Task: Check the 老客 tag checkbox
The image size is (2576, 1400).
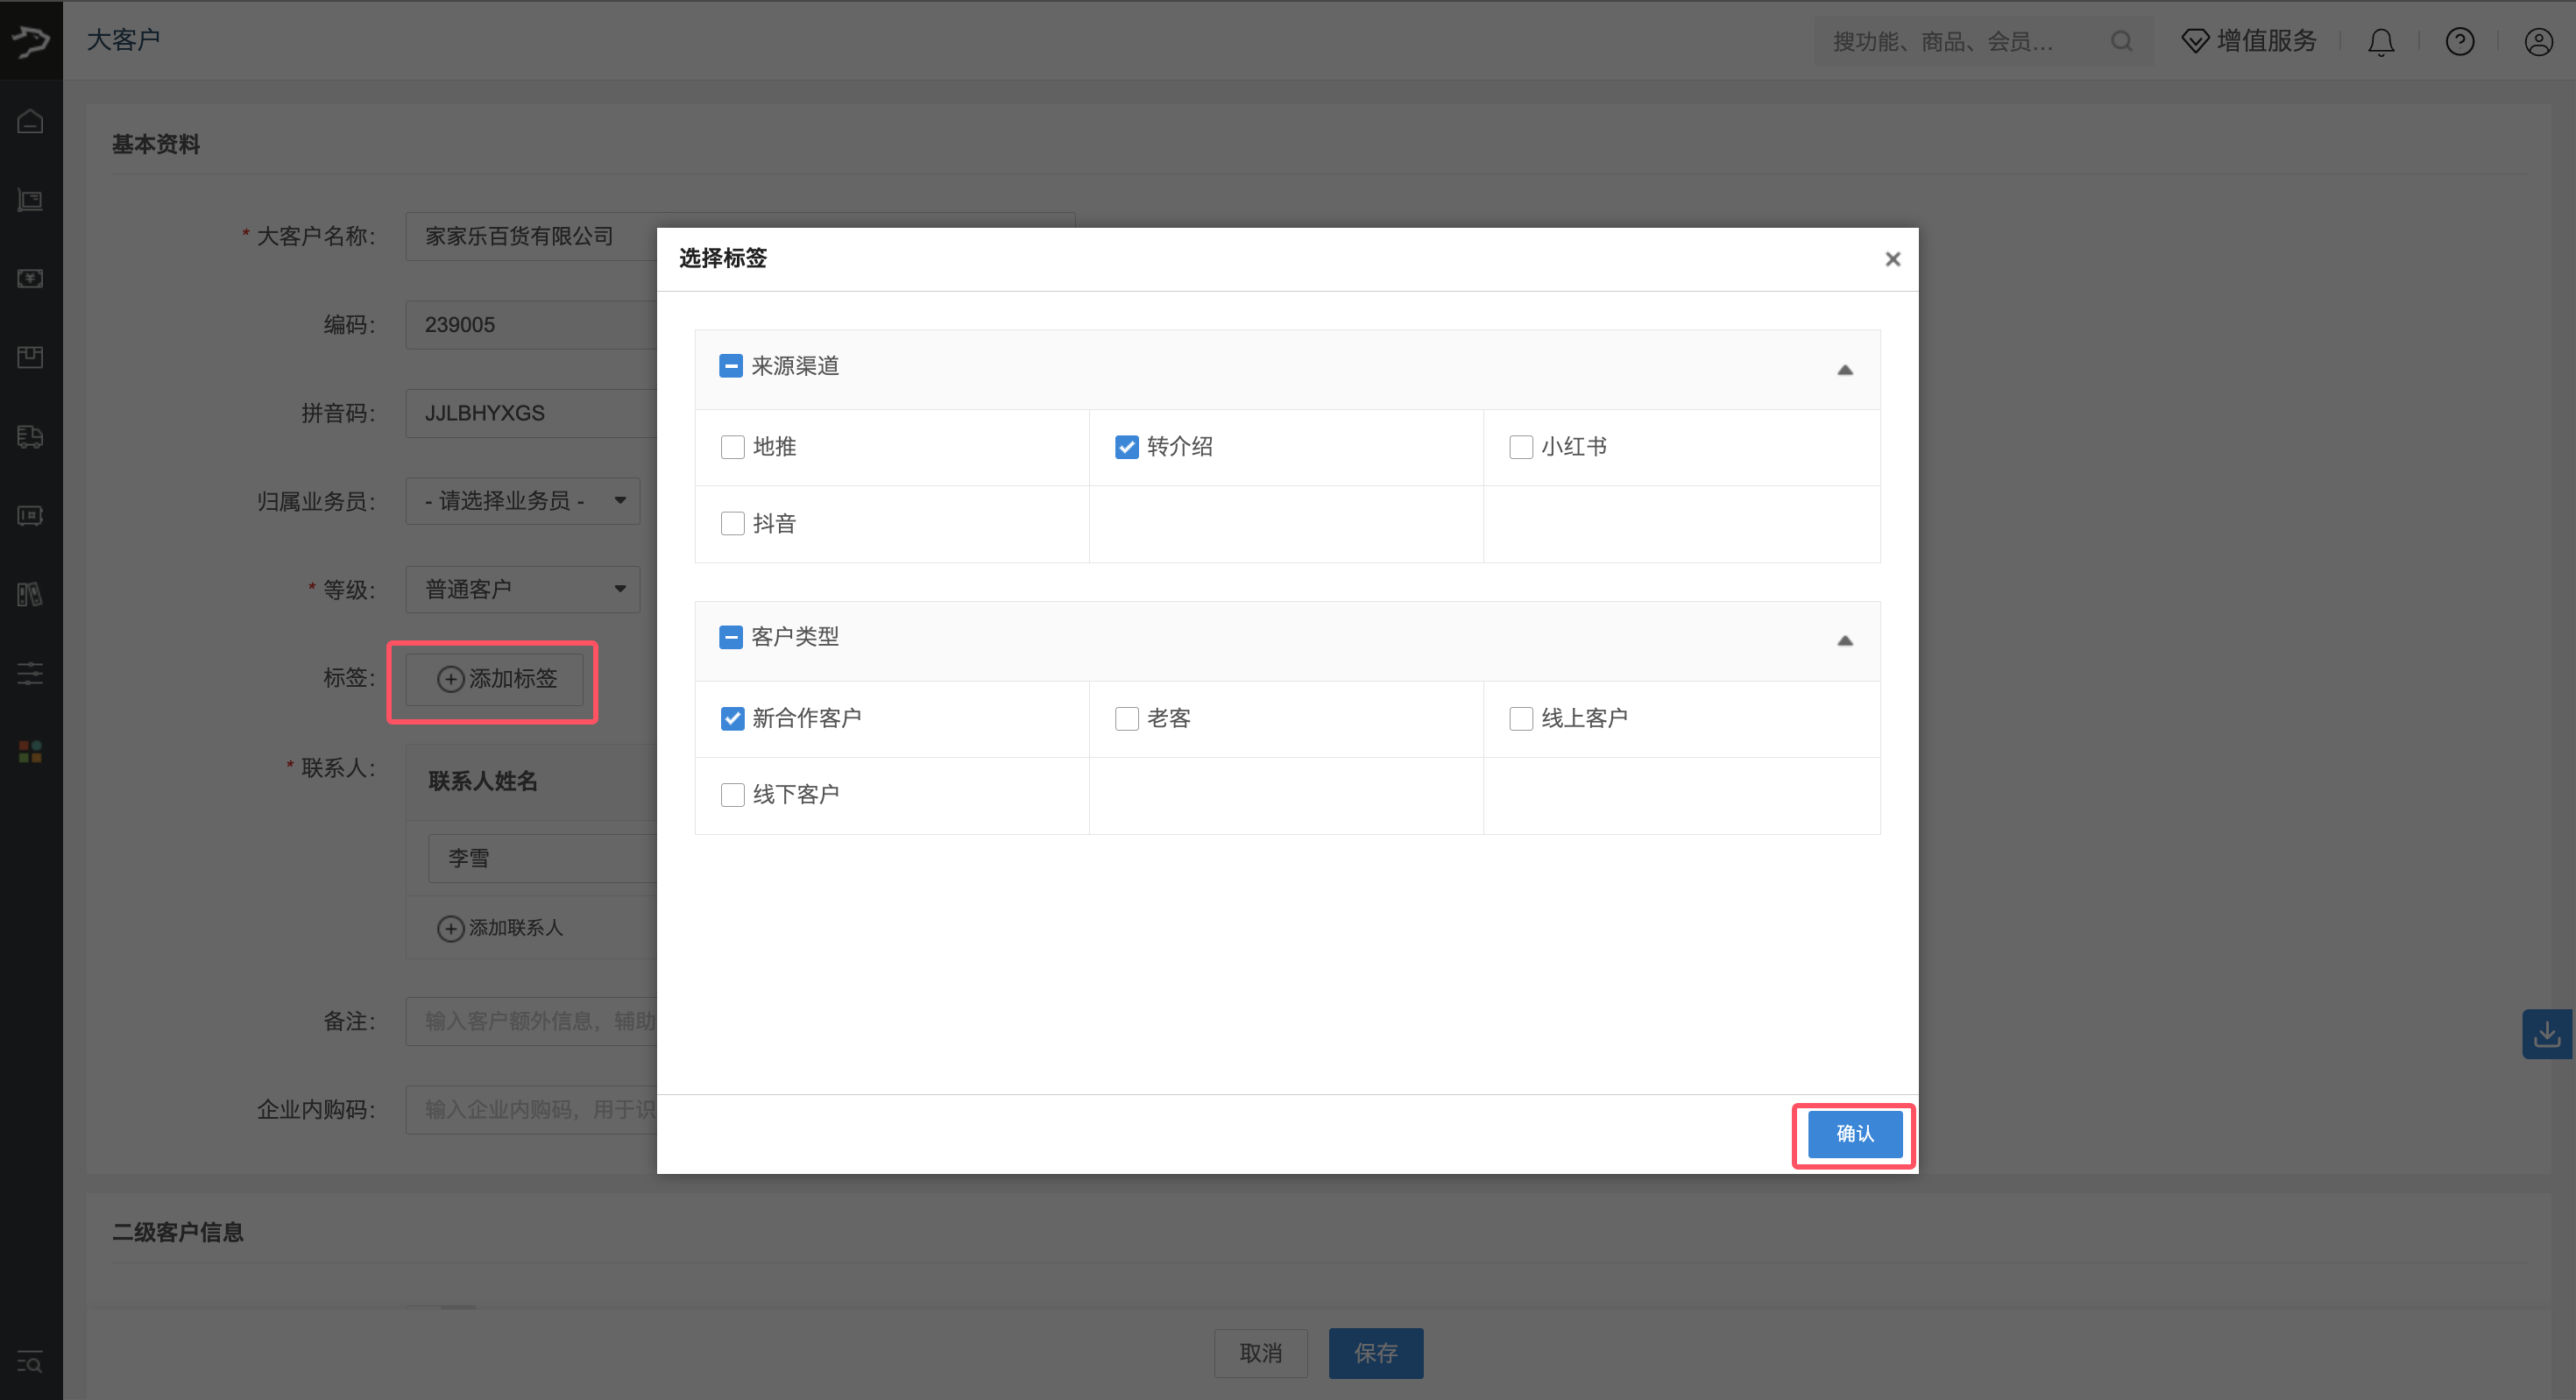Action: 1127,719
